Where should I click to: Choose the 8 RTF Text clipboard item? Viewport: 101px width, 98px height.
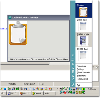[84, 25]
